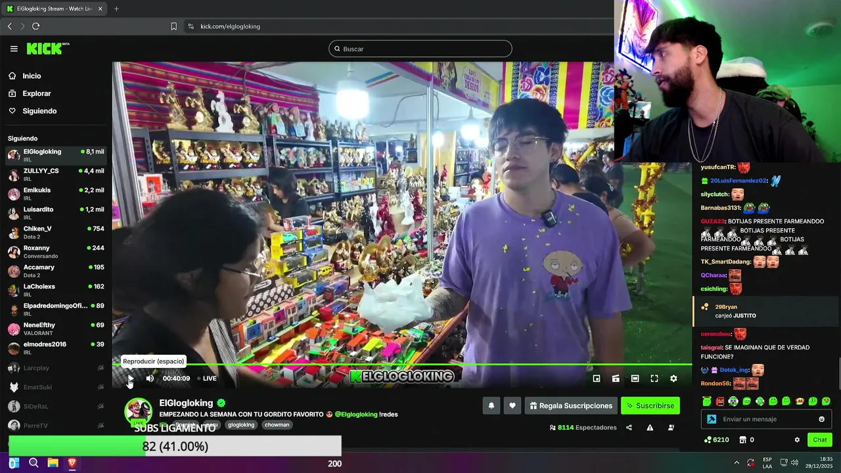This screenshot has height=473, width=841.
Task: Click the user-check icon next to report
Action: tap(671, 428)
